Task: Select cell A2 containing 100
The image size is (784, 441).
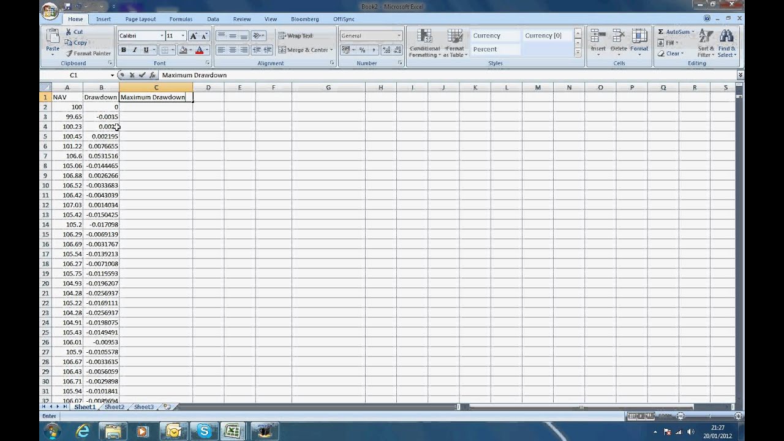Action: click(67, 107)
